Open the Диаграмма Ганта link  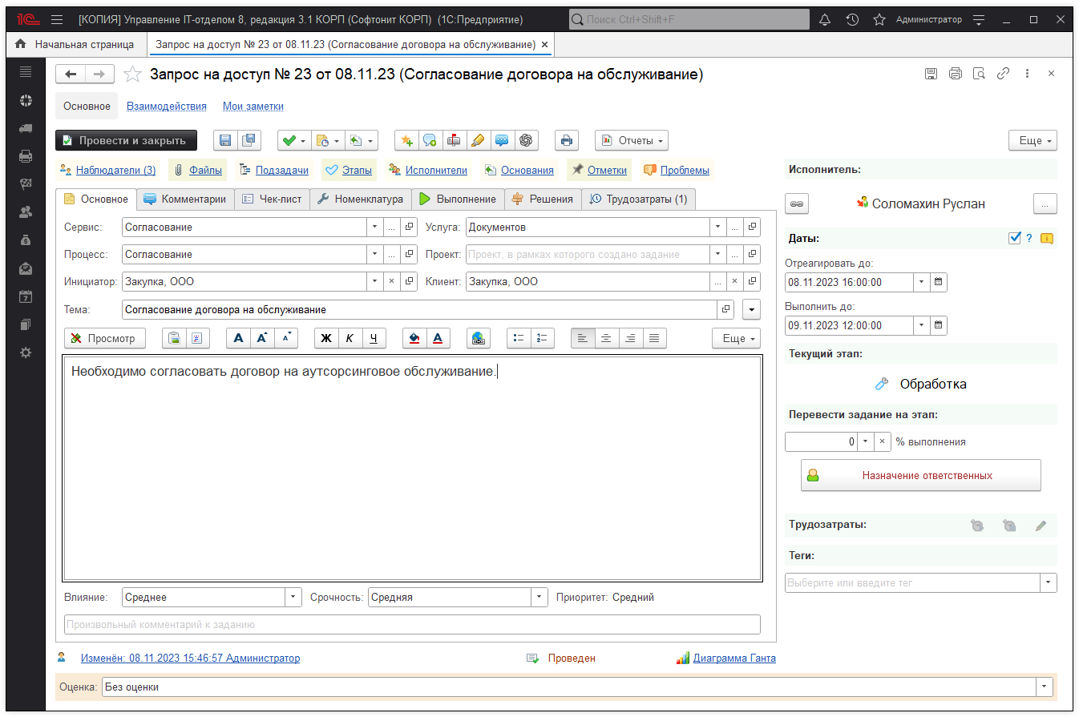[733, 658]
